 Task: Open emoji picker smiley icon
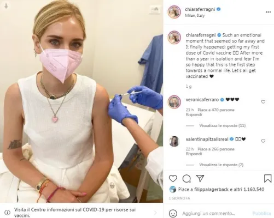(x=173, y=213)
